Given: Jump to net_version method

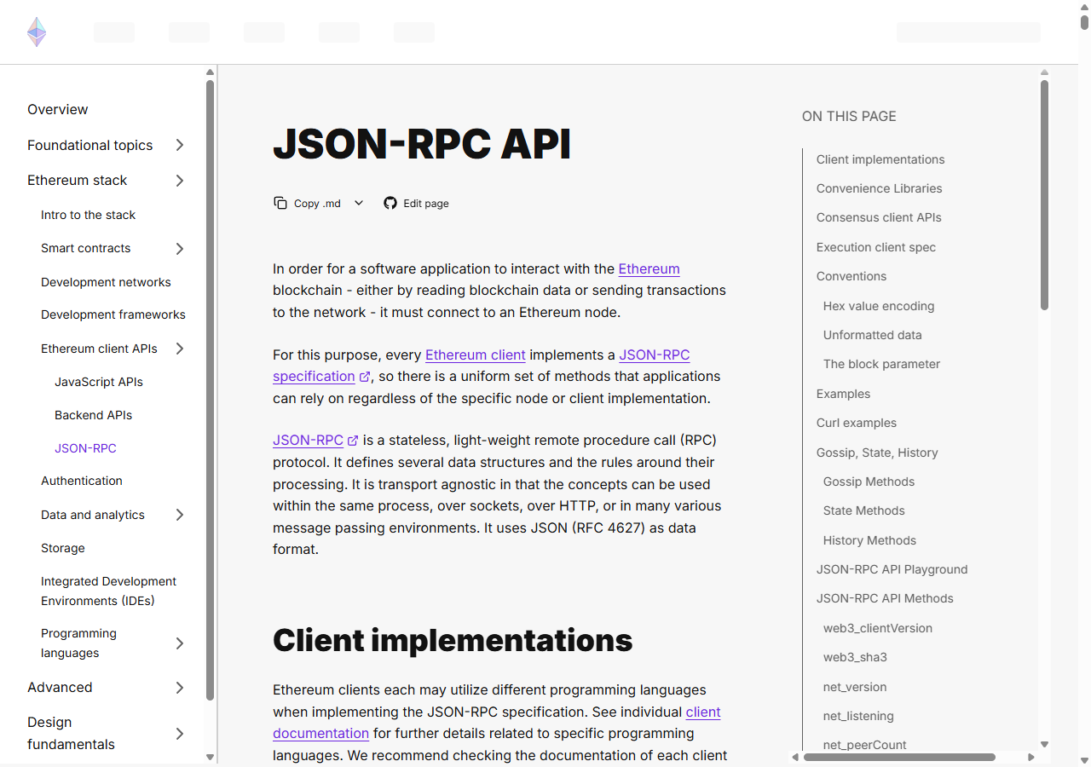Looking at the screenshot, I should [855, 687].
